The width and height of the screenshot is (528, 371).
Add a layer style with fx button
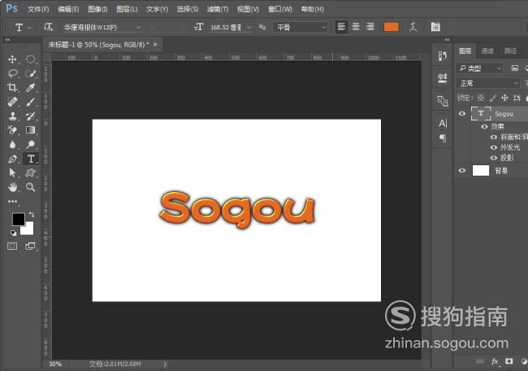pos(495,361)
